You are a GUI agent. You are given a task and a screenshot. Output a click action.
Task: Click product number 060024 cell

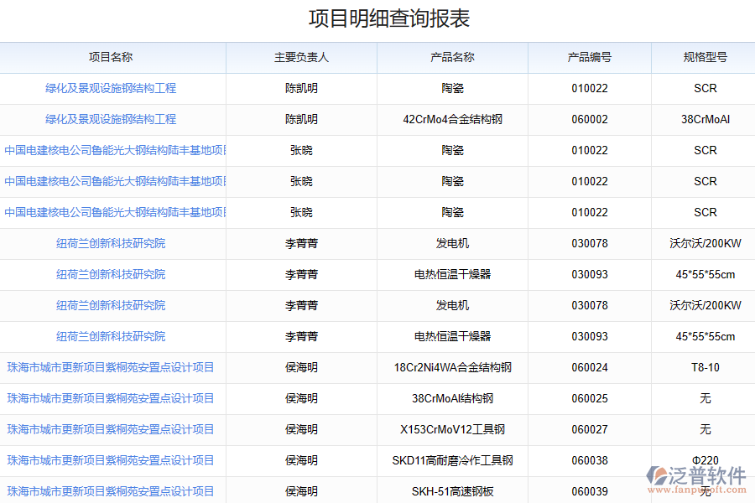click(589, 367)
